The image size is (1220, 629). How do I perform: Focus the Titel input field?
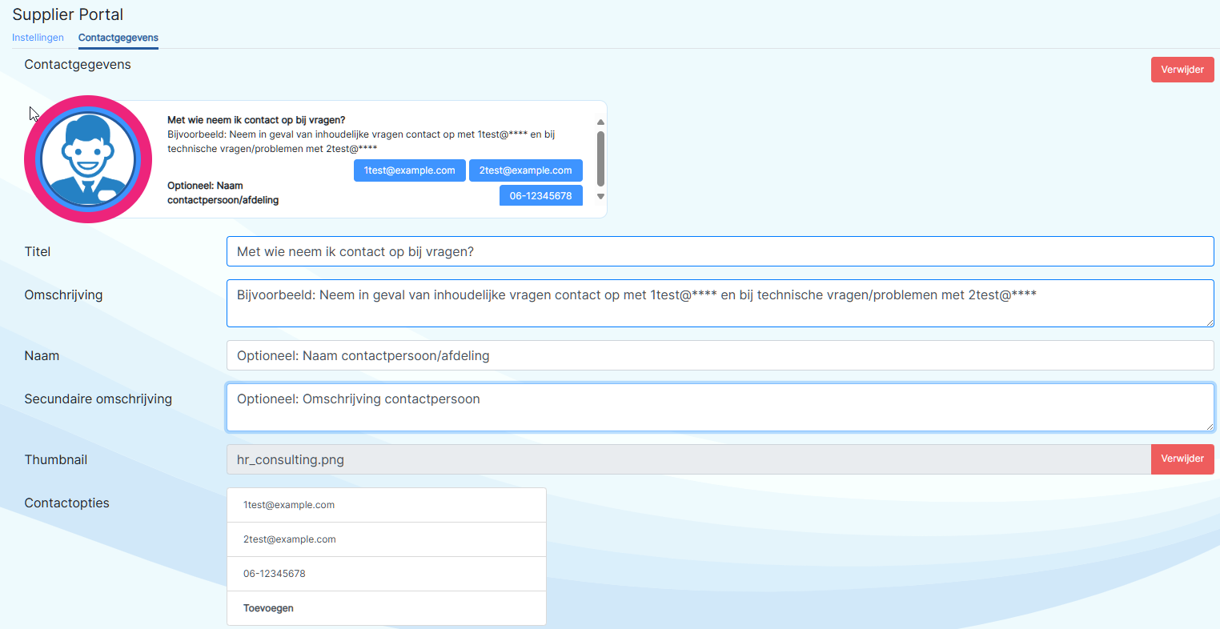[719, 251]
